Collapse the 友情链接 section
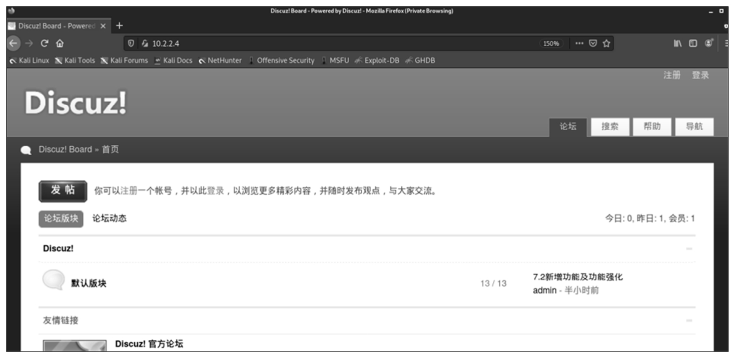This screenshot has width=736, height=358. point(689,321)
